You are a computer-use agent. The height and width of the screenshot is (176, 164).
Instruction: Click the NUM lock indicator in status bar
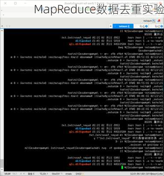[x=7, y=174]
